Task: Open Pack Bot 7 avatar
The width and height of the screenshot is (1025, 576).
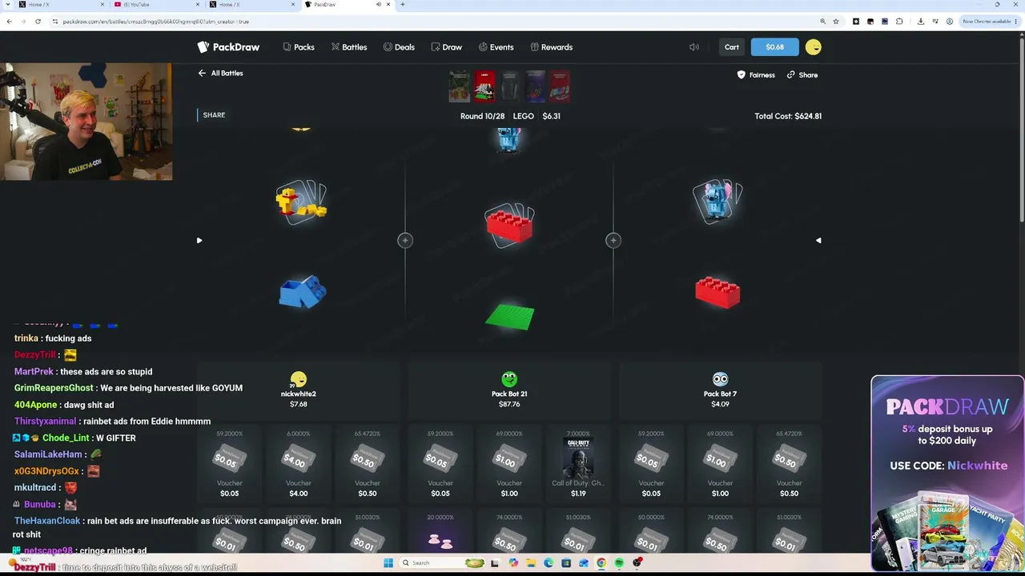Action: click(720, 379)
